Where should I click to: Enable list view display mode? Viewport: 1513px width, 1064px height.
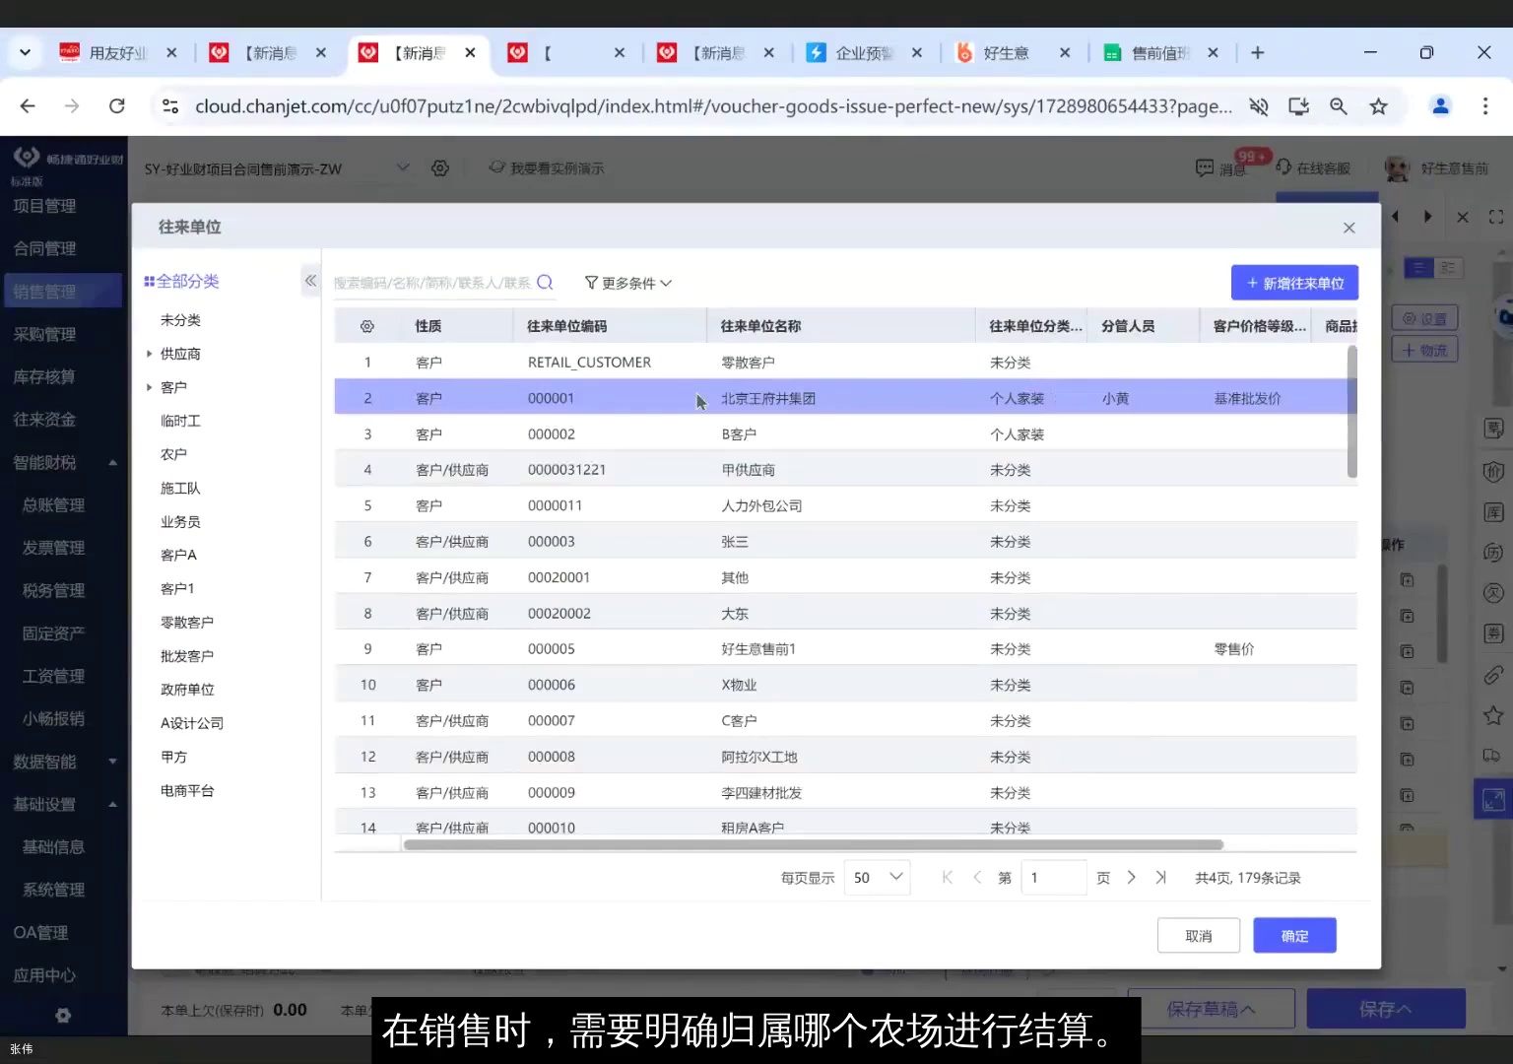(1417, 267)
